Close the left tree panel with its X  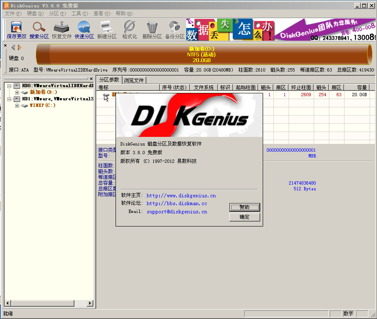[91, 79]
